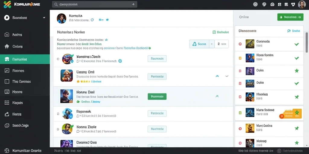Click the outlined button in Norma Zaoie row
This screenshot has width=309, height=154.
pos(157,129)
